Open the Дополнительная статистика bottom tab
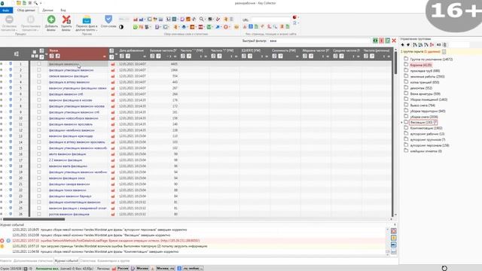This screenshot has height=271, width=482. [33, 261]
